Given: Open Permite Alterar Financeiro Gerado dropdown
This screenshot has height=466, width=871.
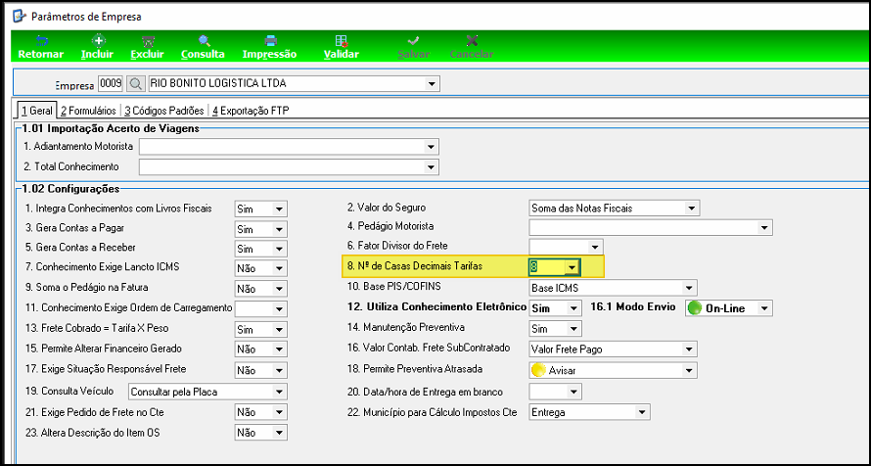Looking at the screenshot, I should pyautogui.click(x=280, y=349).
